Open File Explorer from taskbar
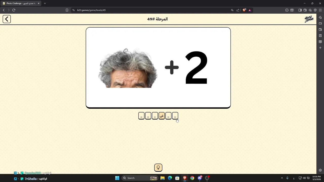 pyautogui.click(x=163, y=178)
